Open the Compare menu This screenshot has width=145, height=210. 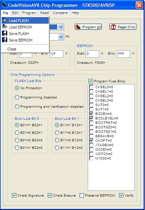click(x=60, y=13)
